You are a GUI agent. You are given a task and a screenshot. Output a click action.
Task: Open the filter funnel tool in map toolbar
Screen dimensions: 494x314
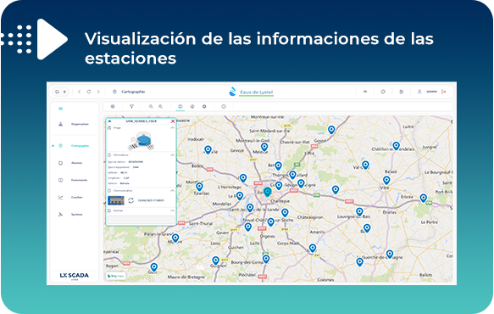tap(131, 107)
